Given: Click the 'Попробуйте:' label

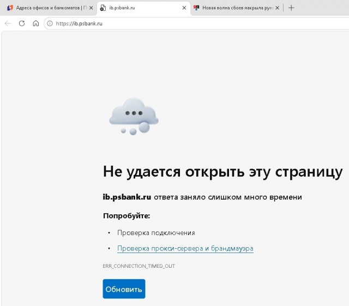Looking at the screenshot, I should point(127,216).
